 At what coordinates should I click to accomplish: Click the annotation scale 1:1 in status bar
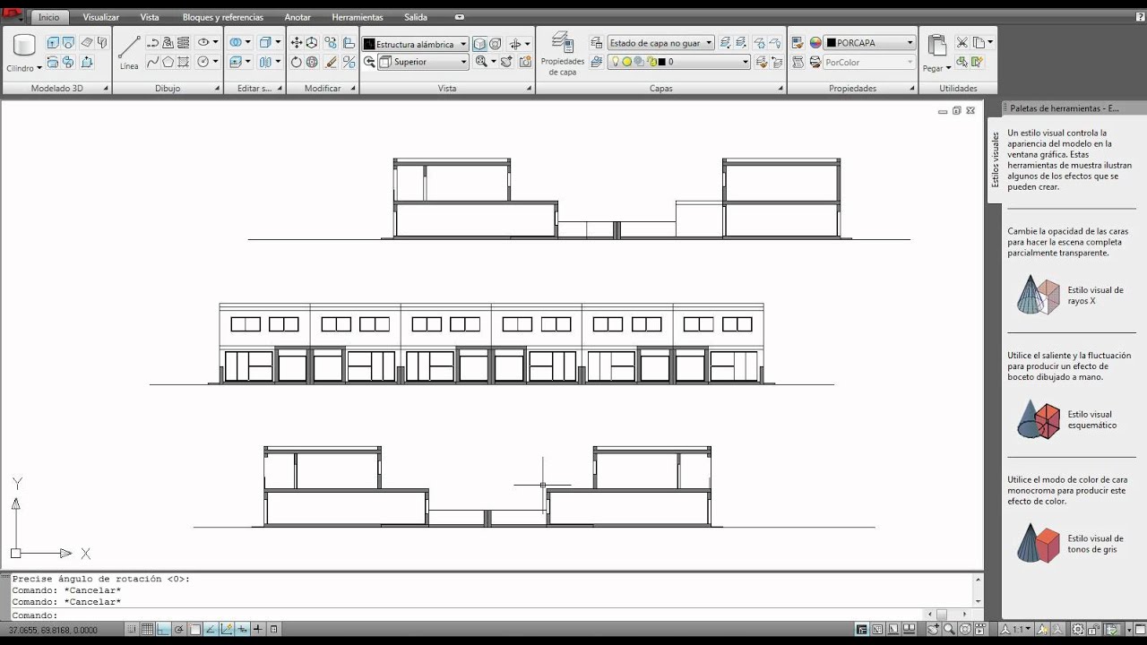tap(1016, 630)
